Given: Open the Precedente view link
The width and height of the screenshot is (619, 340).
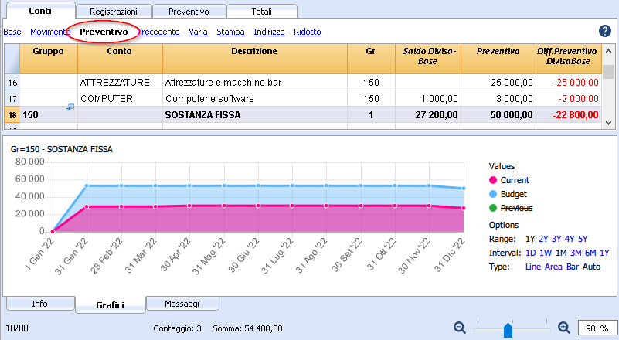Looking at the screenshot, I should (x=158, y=32).
